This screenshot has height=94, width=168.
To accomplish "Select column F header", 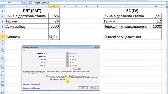I will pos(97,6).
